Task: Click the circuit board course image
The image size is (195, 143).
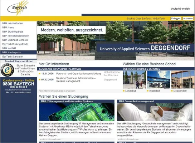Action: point(77,112)
